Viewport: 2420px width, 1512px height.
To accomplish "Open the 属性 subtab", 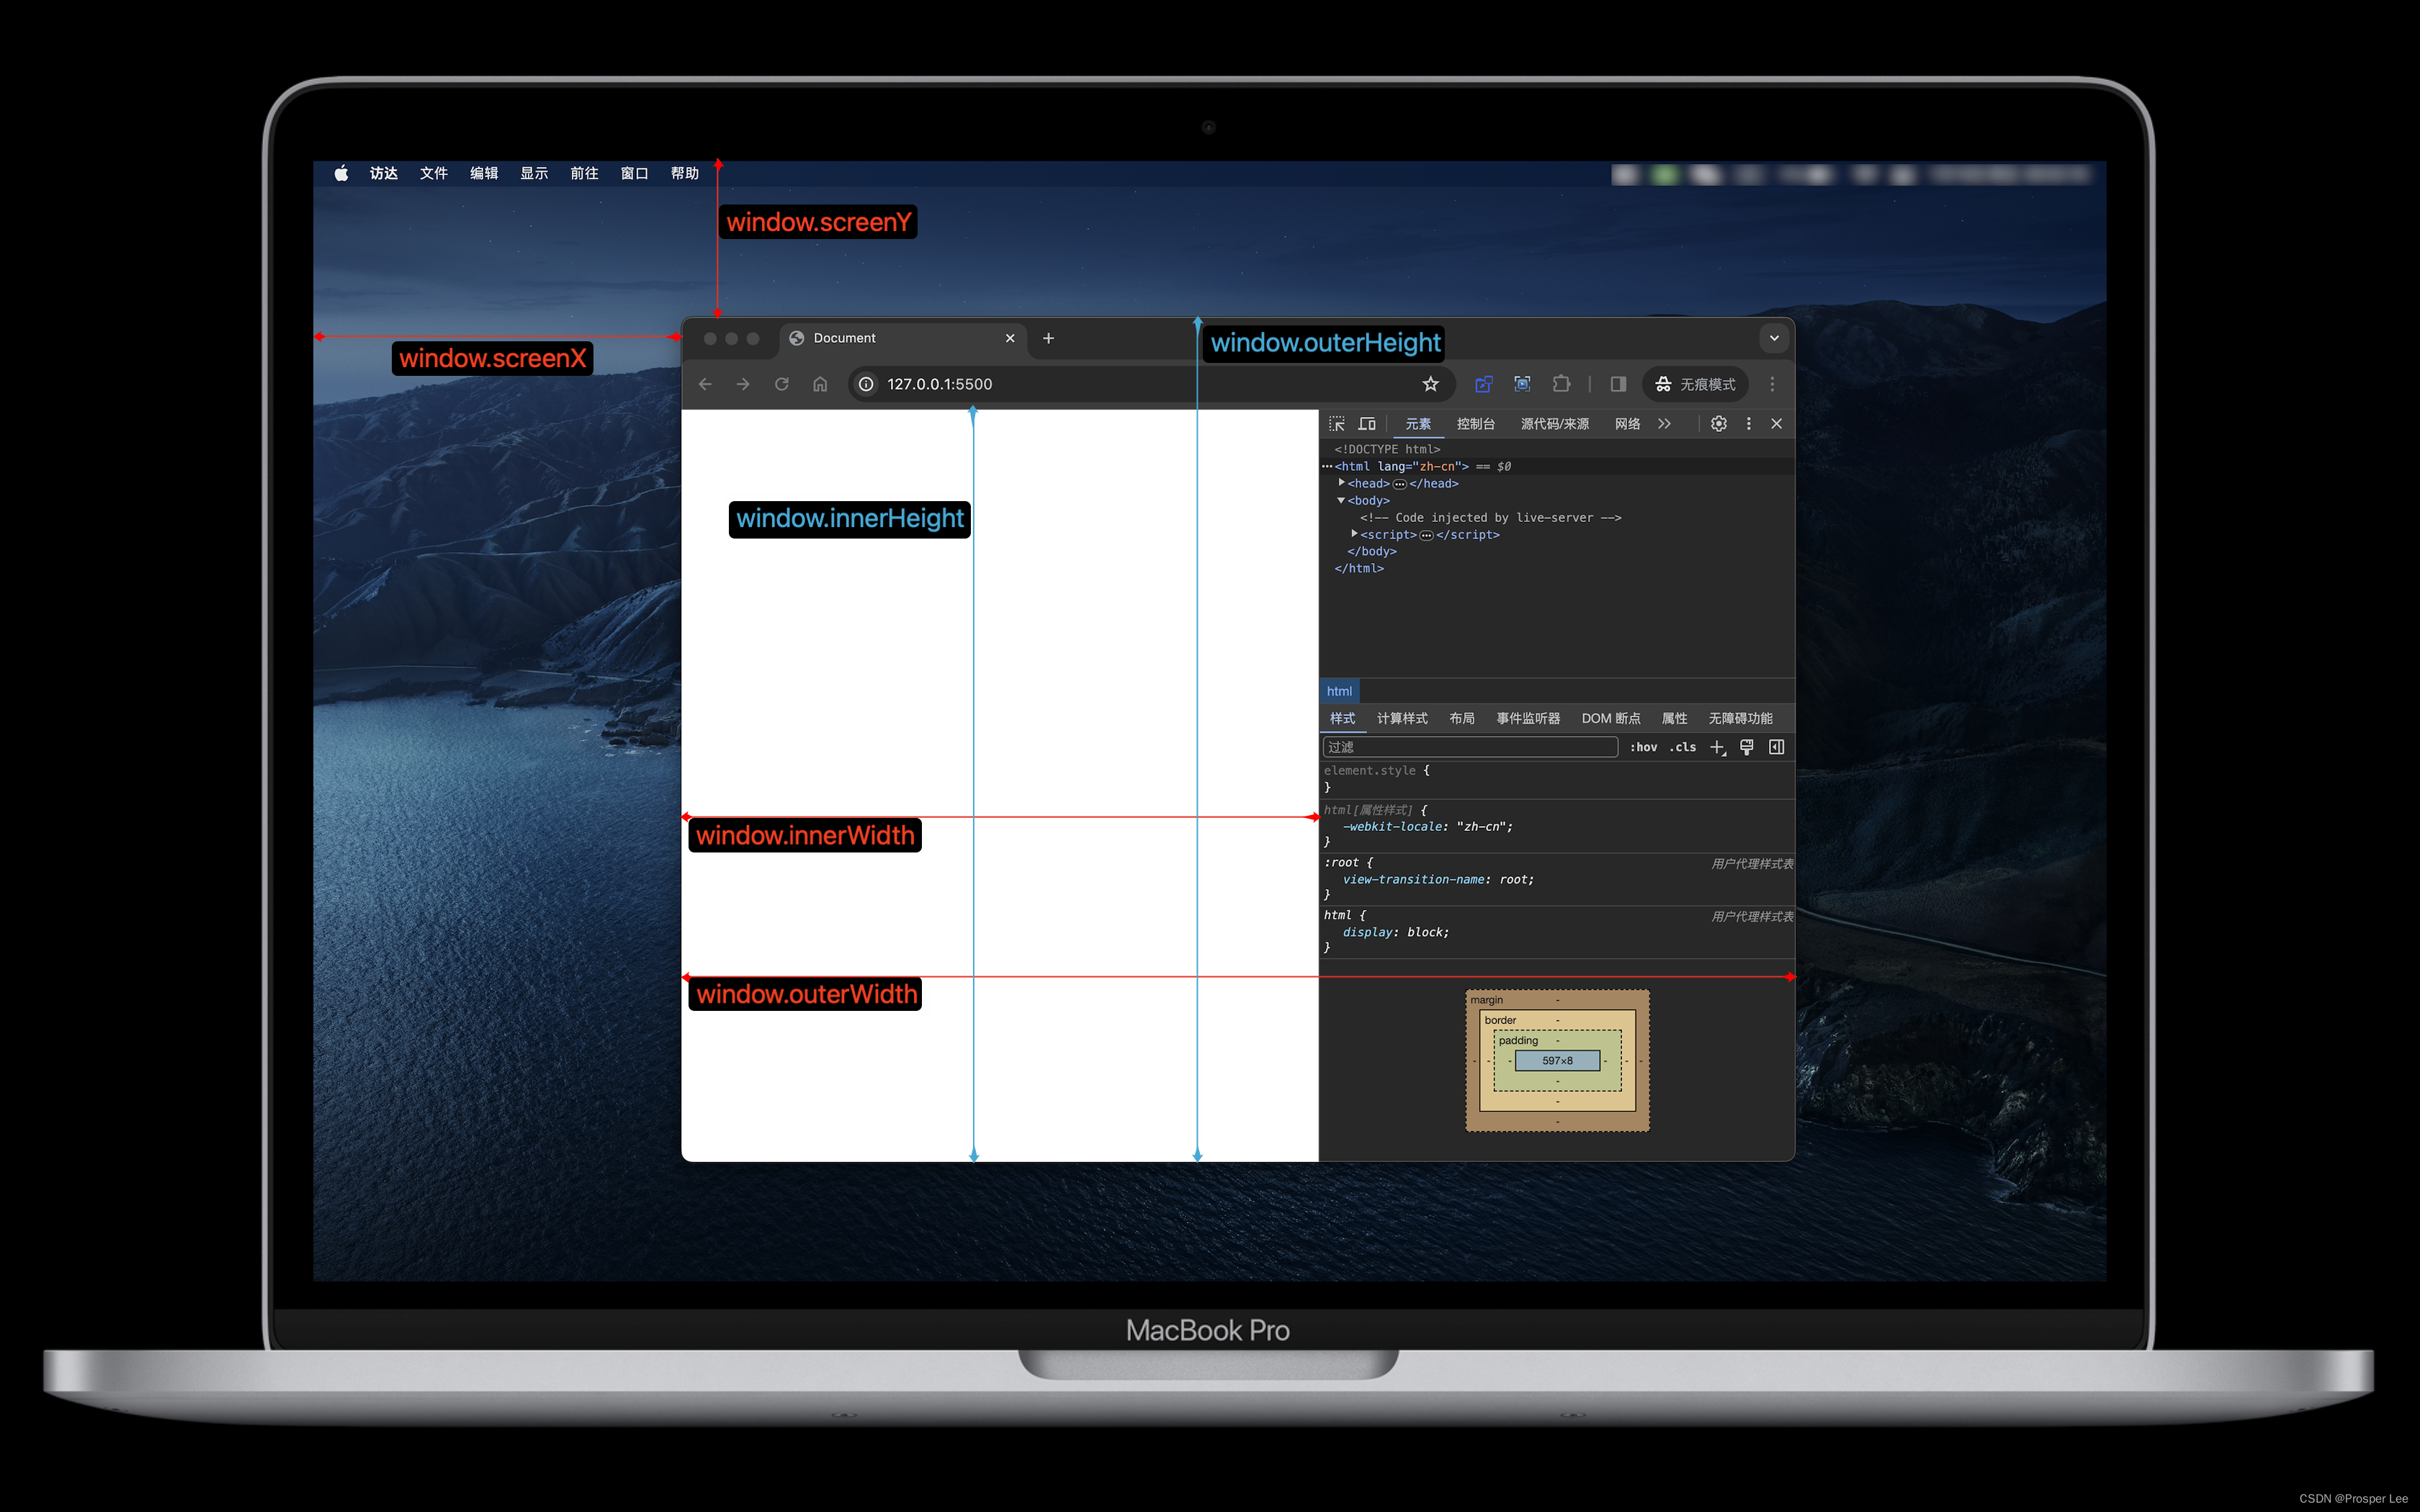I will coord(1674,718).
